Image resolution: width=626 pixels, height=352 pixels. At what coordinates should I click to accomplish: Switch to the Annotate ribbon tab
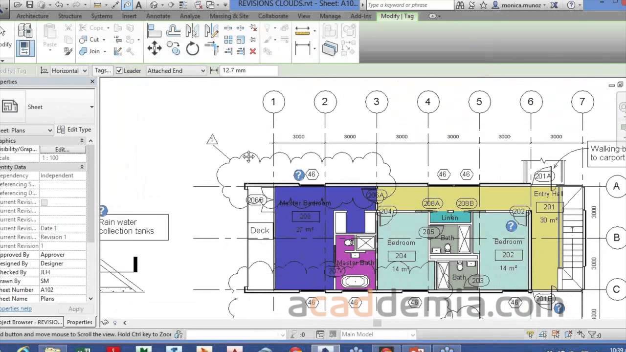pyautogui.click(x=158, y=16)
